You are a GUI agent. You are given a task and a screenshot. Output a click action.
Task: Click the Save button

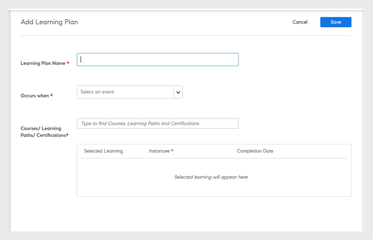tap(336, 22)
